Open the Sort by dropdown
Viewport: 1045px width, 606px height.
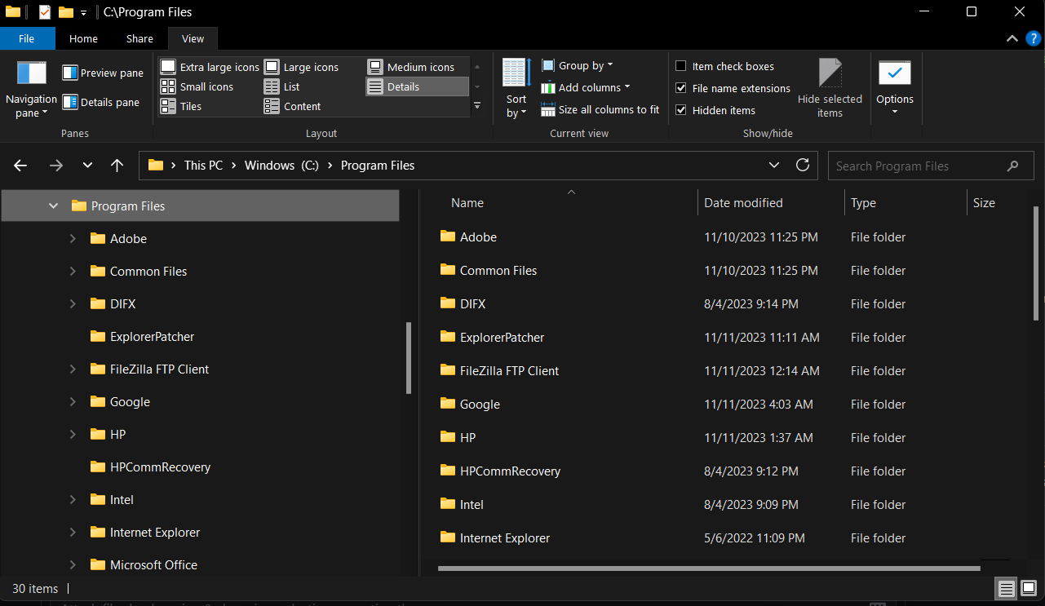click(x=516, y=87)
